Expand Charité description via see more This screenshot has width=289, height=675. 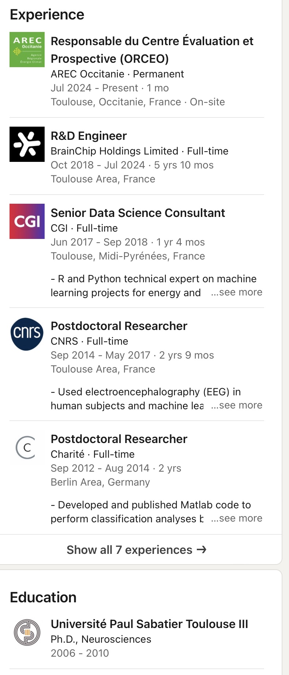[x=237, y=518]
